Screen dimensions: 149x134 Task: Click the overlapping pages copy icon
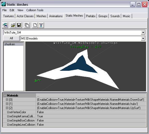(27, 25)
